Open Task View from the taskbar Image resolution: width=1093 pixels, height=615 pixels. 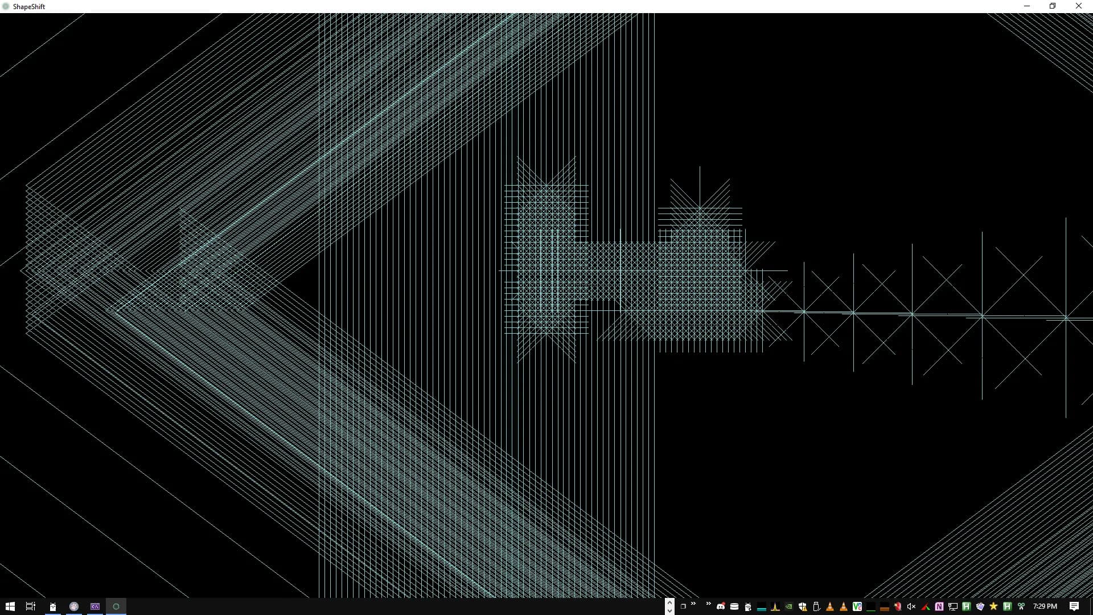(31, 606)
